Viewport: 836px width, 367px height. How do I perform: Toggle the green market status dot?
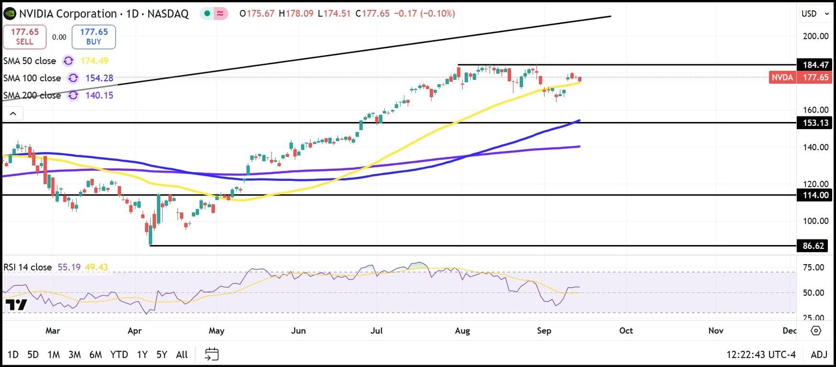[206, 13]
